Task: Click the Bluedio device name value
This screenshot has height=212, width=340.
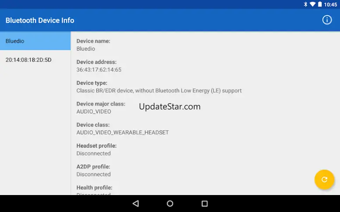Action: (86, 49)
